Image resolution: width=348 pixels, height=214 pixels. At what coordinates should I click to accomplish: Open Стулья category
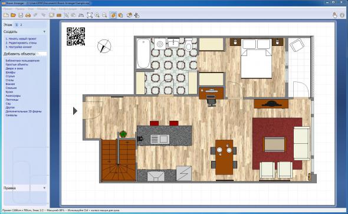point(10,76)
